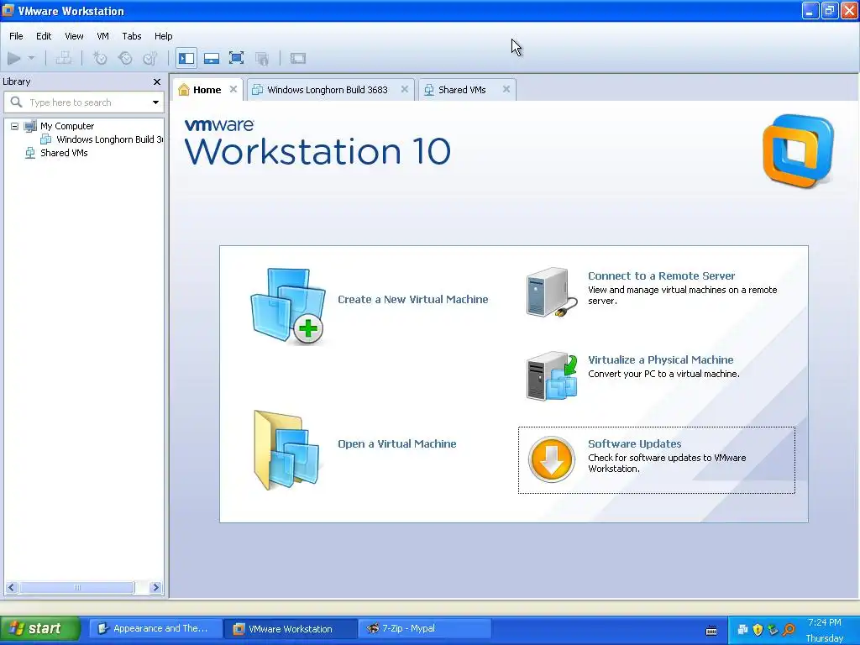Image resolution: width=860 pixels, height=645 pixels.
Task: Click the Virtualize a Physical Machine icon
Action: point(552,376)
